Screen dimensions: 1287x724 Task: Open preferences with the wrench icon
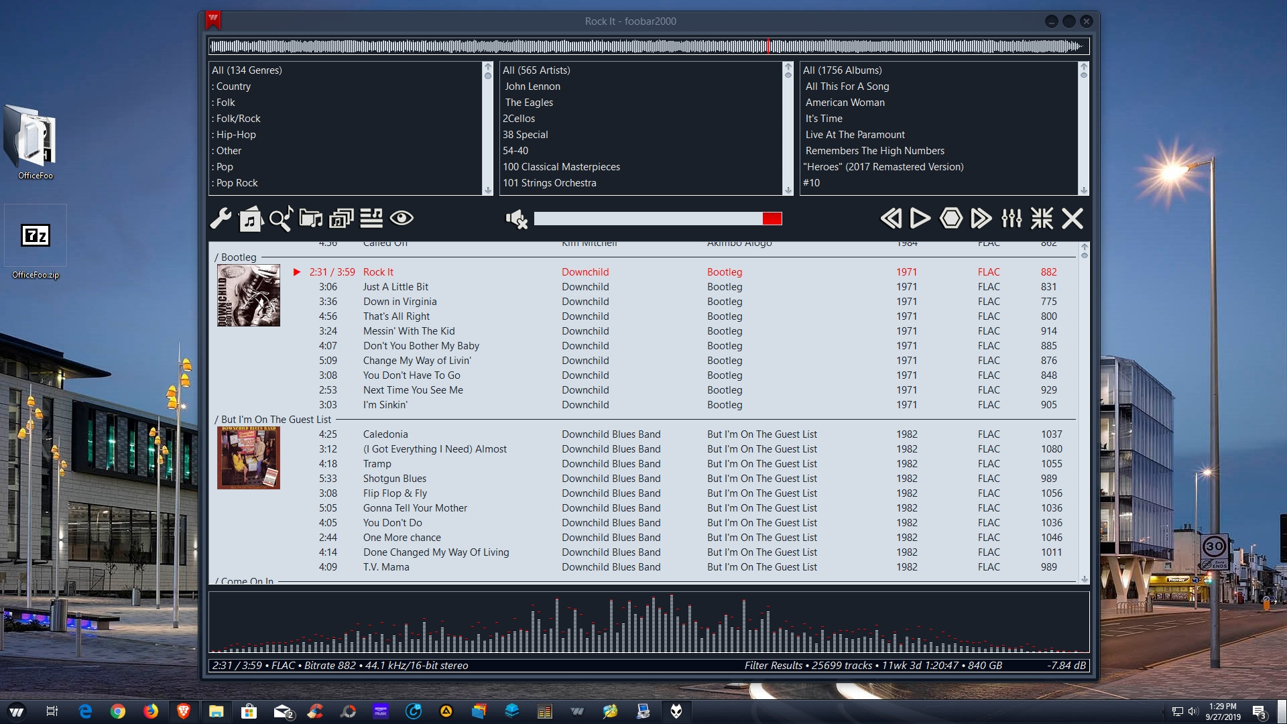221,219
